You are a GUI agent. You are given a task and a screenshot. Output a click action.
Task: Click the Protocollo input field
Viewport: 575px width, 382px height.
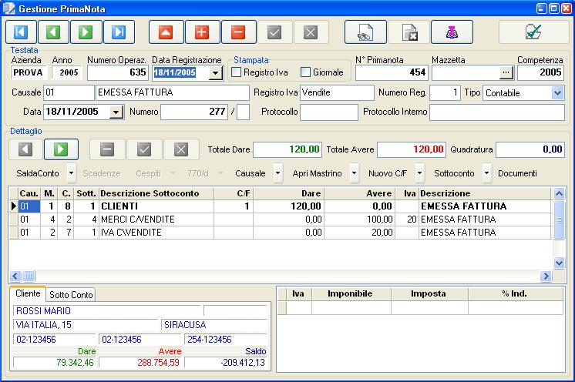(329, 112)
